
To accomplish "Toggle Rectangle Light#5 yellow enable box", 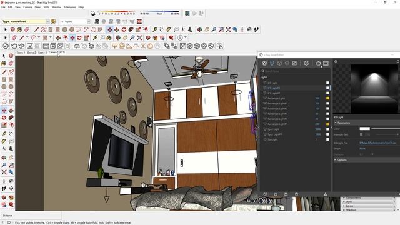I will click(327, 124).
